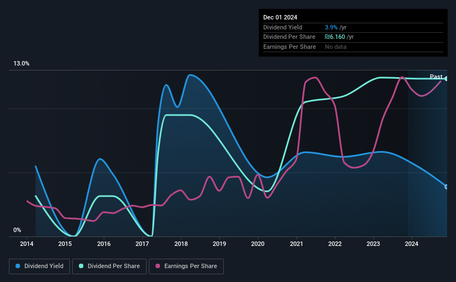Image resolution: width=456 pixels, height=282 pixels.
Task: Click the 2020 x-axis label
Action: pyautogui.click(x=258, y=244)
